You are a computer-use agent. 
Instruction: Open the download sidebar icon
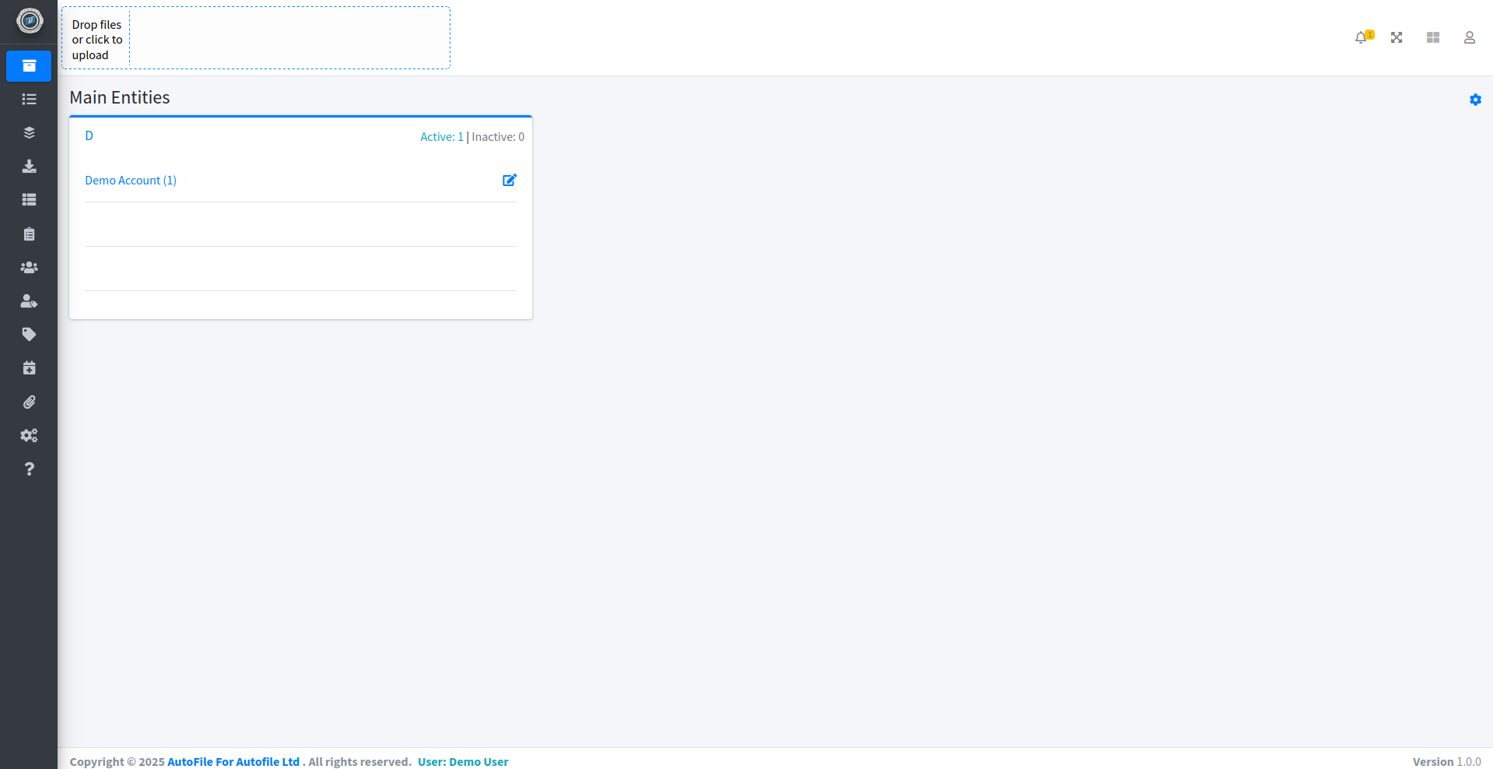(29, 167)
